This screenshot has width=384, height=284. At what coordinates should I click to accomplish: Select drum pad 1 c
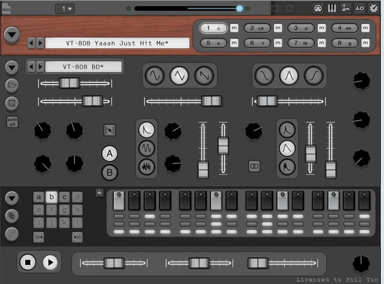pos(213,28)
